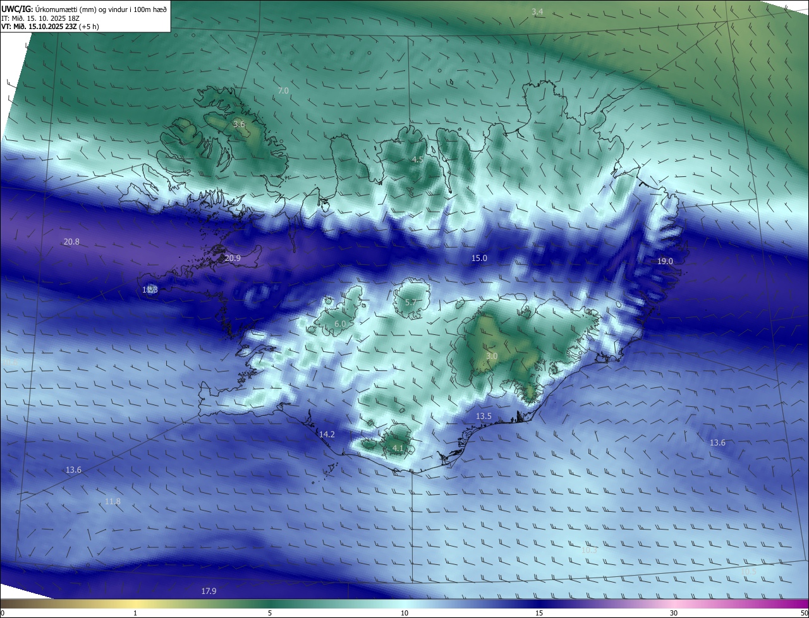Click the 15.0 value label
The height and width of the screenshot is (618, 809).
pos(479,258)
